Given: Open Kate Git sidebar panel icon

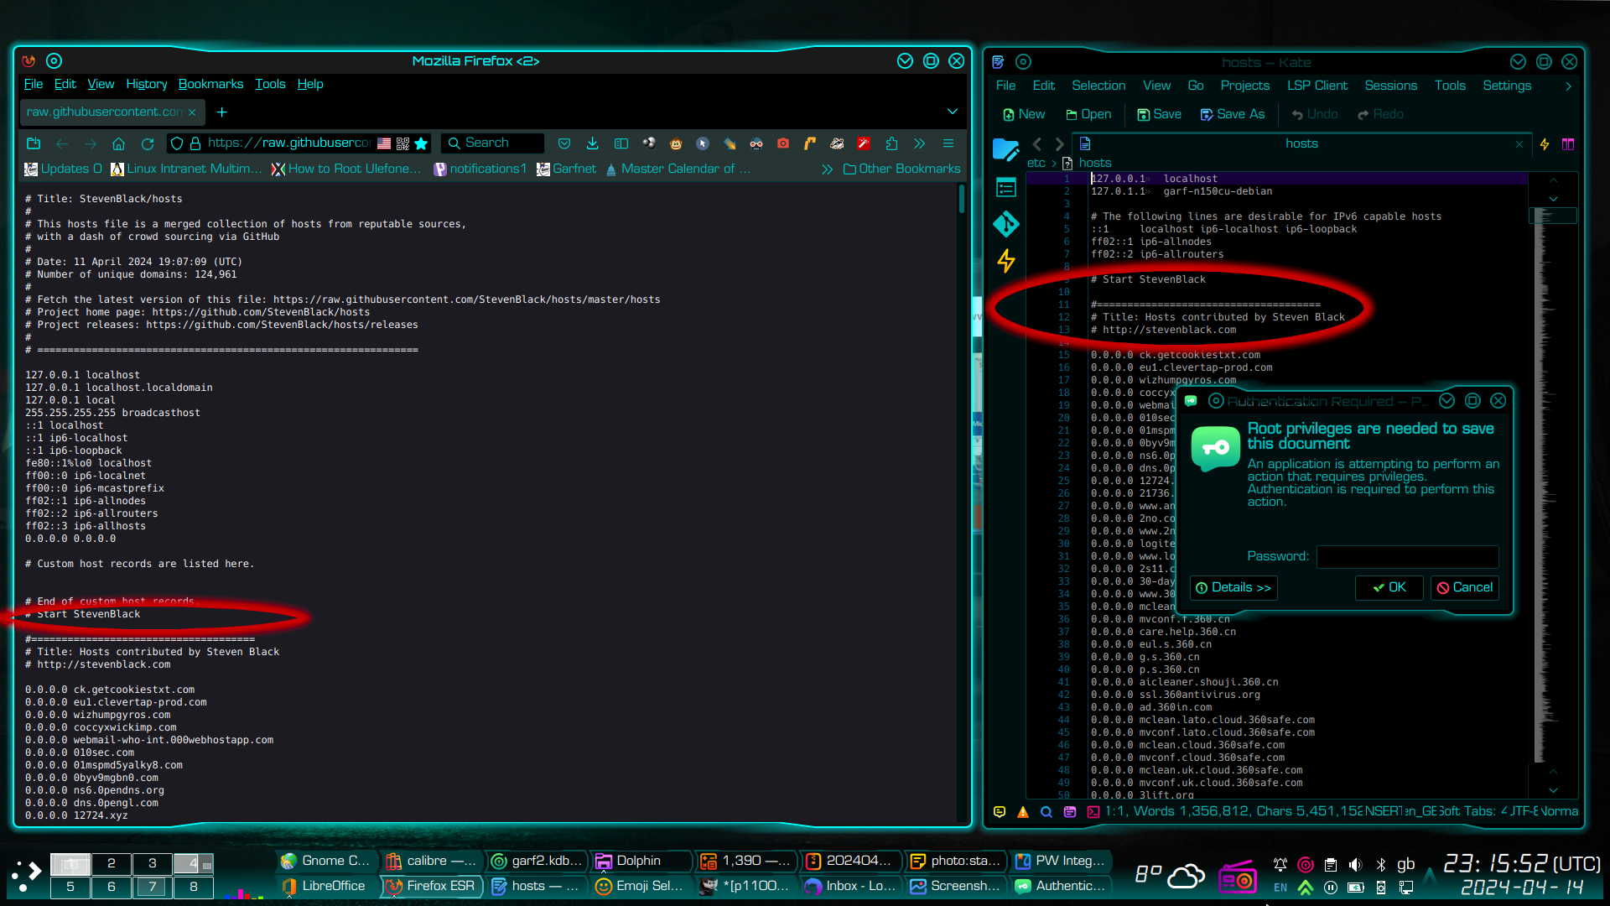Looking at the screenshot, I should pos(1005,224).
